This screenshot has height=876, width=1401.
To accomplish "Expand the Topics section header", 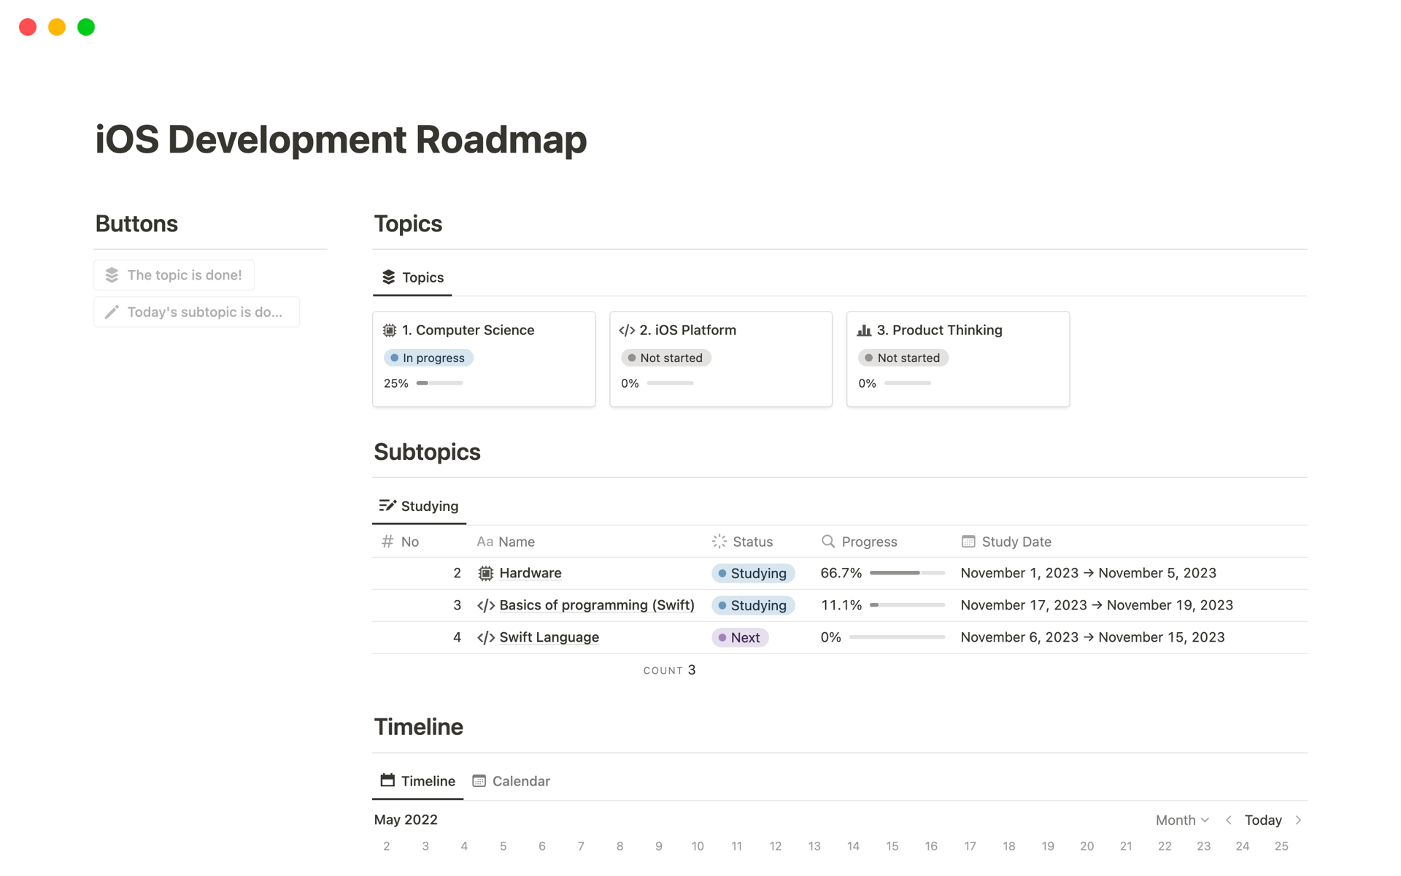I will click(409, 222).
